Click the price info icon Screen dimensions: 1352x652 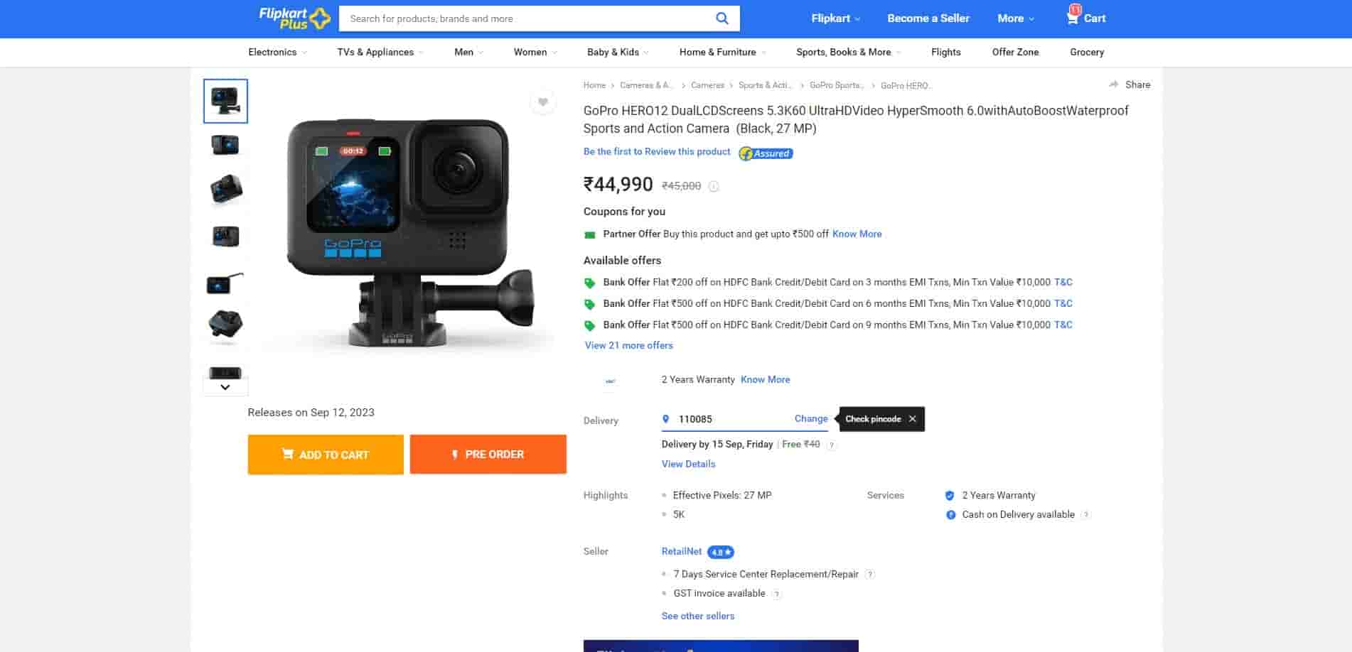pyautogui.click(x=714, y=186)
